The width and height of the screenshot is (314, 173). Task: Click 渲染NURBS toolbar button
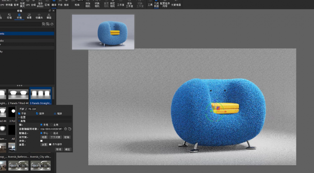click(40, 4)
